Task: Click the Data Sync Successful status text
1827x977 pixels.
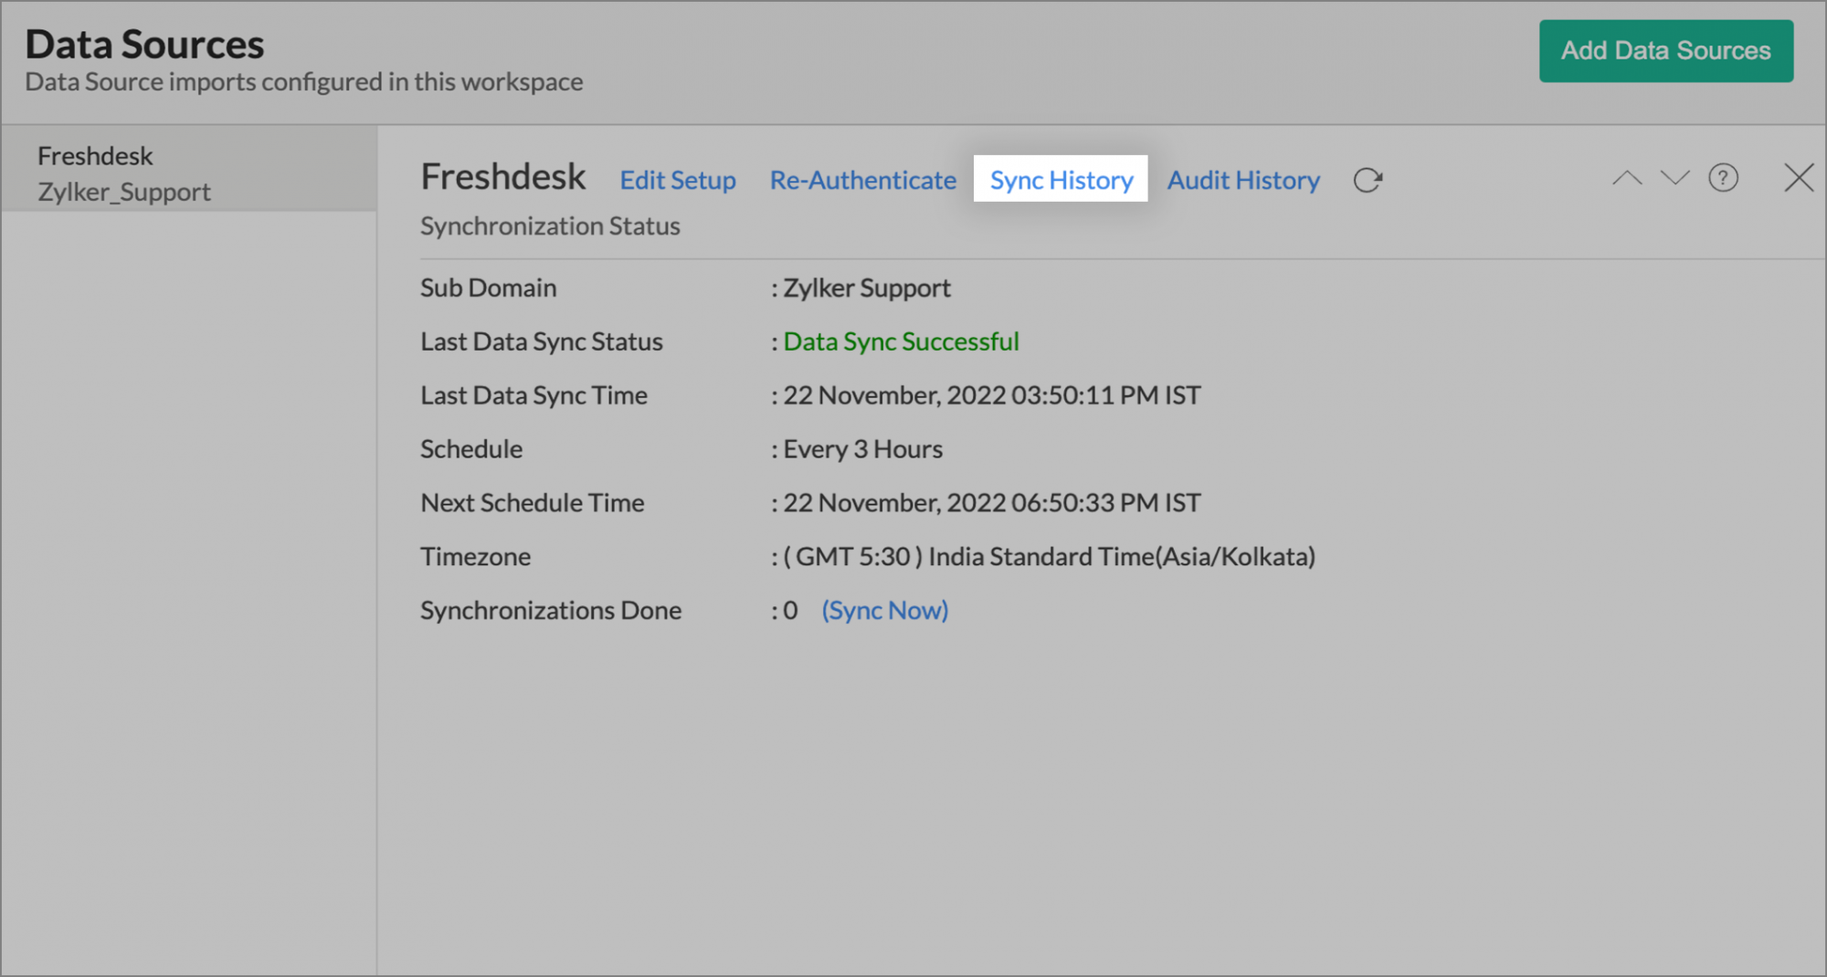Action: [x=901, y=341]
